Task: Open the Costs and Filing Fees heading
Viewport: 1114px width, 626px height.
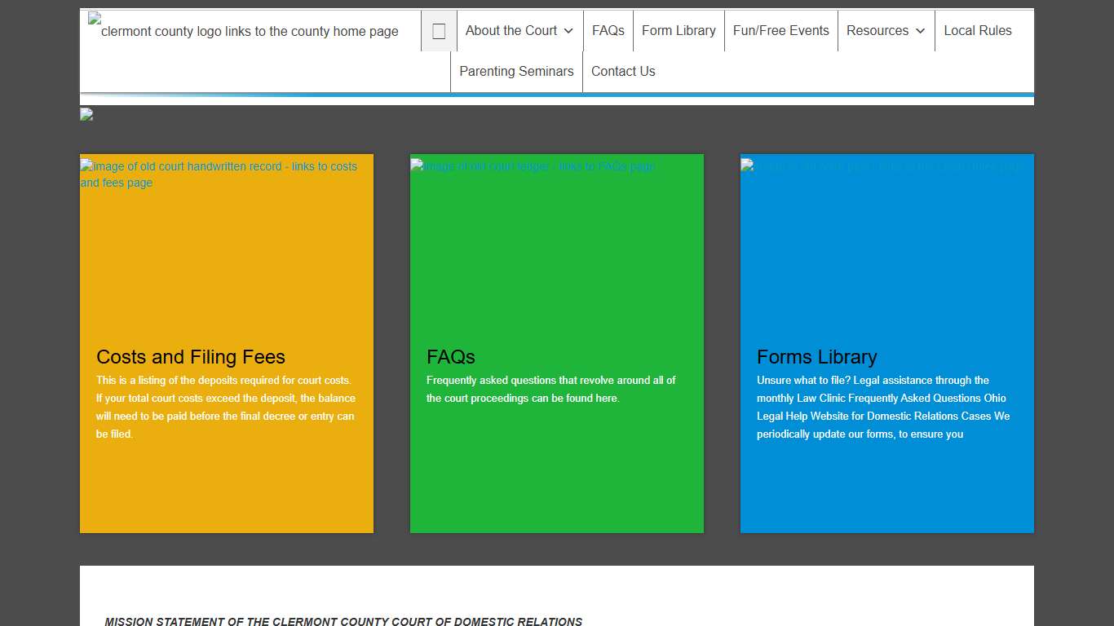Action: [x=191, y=357]
